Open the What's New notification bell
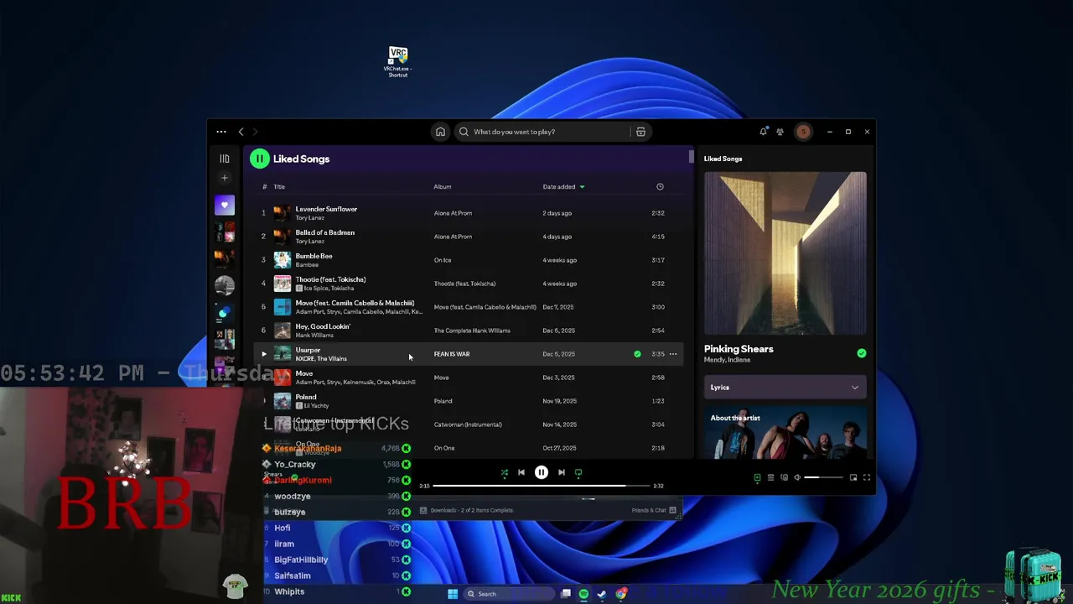 point(763,132)
